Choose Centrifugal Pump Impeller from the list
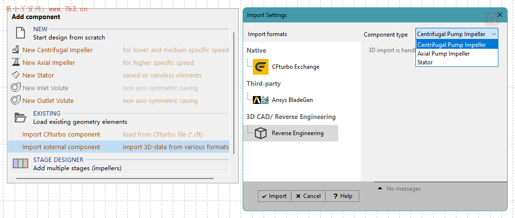 [x=457, y=45]
